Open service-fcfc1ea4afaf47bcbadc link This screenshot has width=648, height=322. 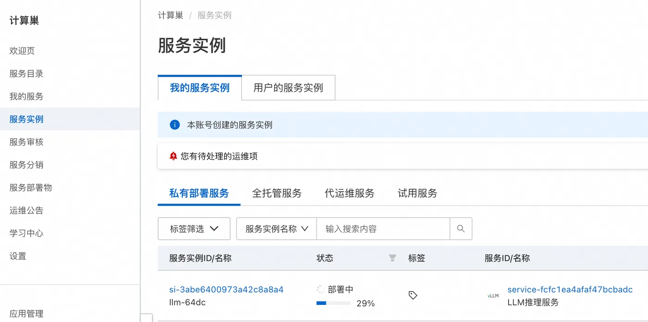pyautogui.click(x=570, y=290)
